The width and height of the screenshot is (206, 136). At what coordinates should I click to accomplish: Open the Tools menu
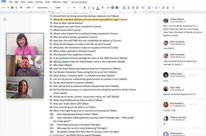tap(47, 2)
